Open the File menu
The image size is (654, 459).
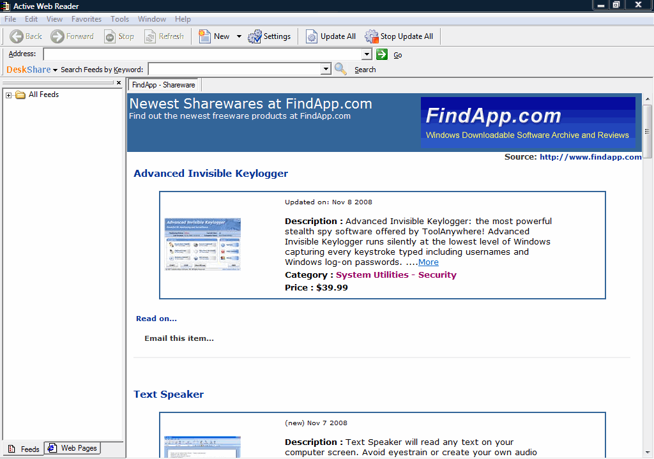(x=10, y=19)
